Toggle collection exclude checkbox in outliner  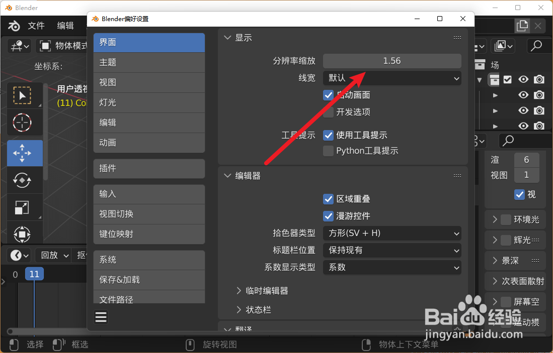point(508,79)
